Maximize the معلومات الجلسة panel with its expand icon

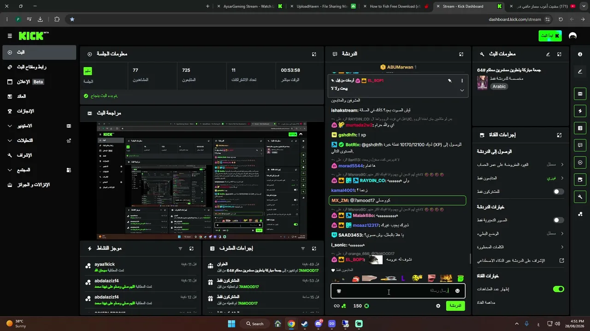click(x=314, y=54)
